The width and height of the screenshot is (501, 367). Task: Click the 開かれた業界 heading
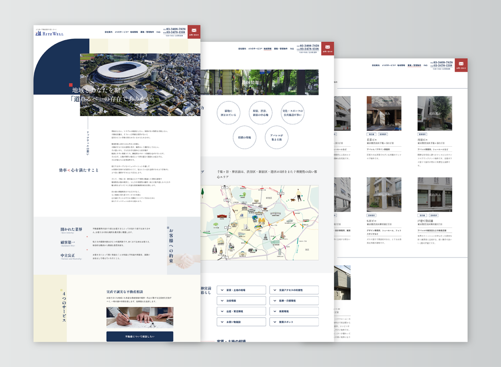pyautogui.click(x=71, y=229)
